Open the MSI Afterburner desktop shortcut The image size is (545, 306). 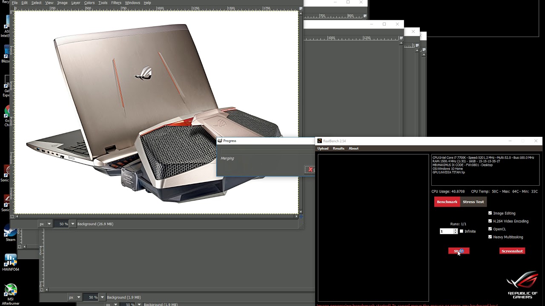tap(11, 294)
